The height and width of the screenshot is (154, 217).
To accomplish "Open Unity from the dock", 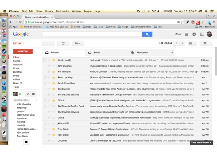I will pos(4,99).
